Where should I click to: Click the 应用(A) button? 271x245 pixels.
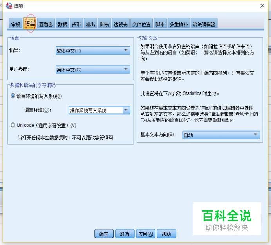coord(146,234)
